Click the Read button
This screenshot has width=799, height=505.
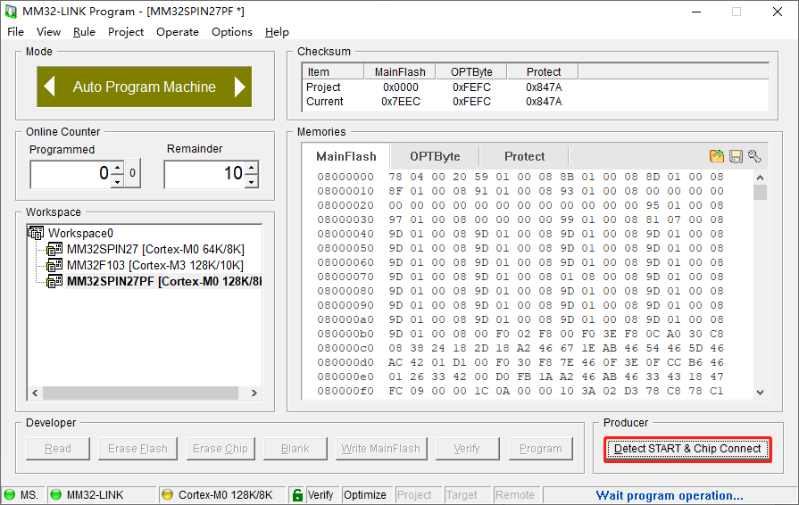(57, 449)
